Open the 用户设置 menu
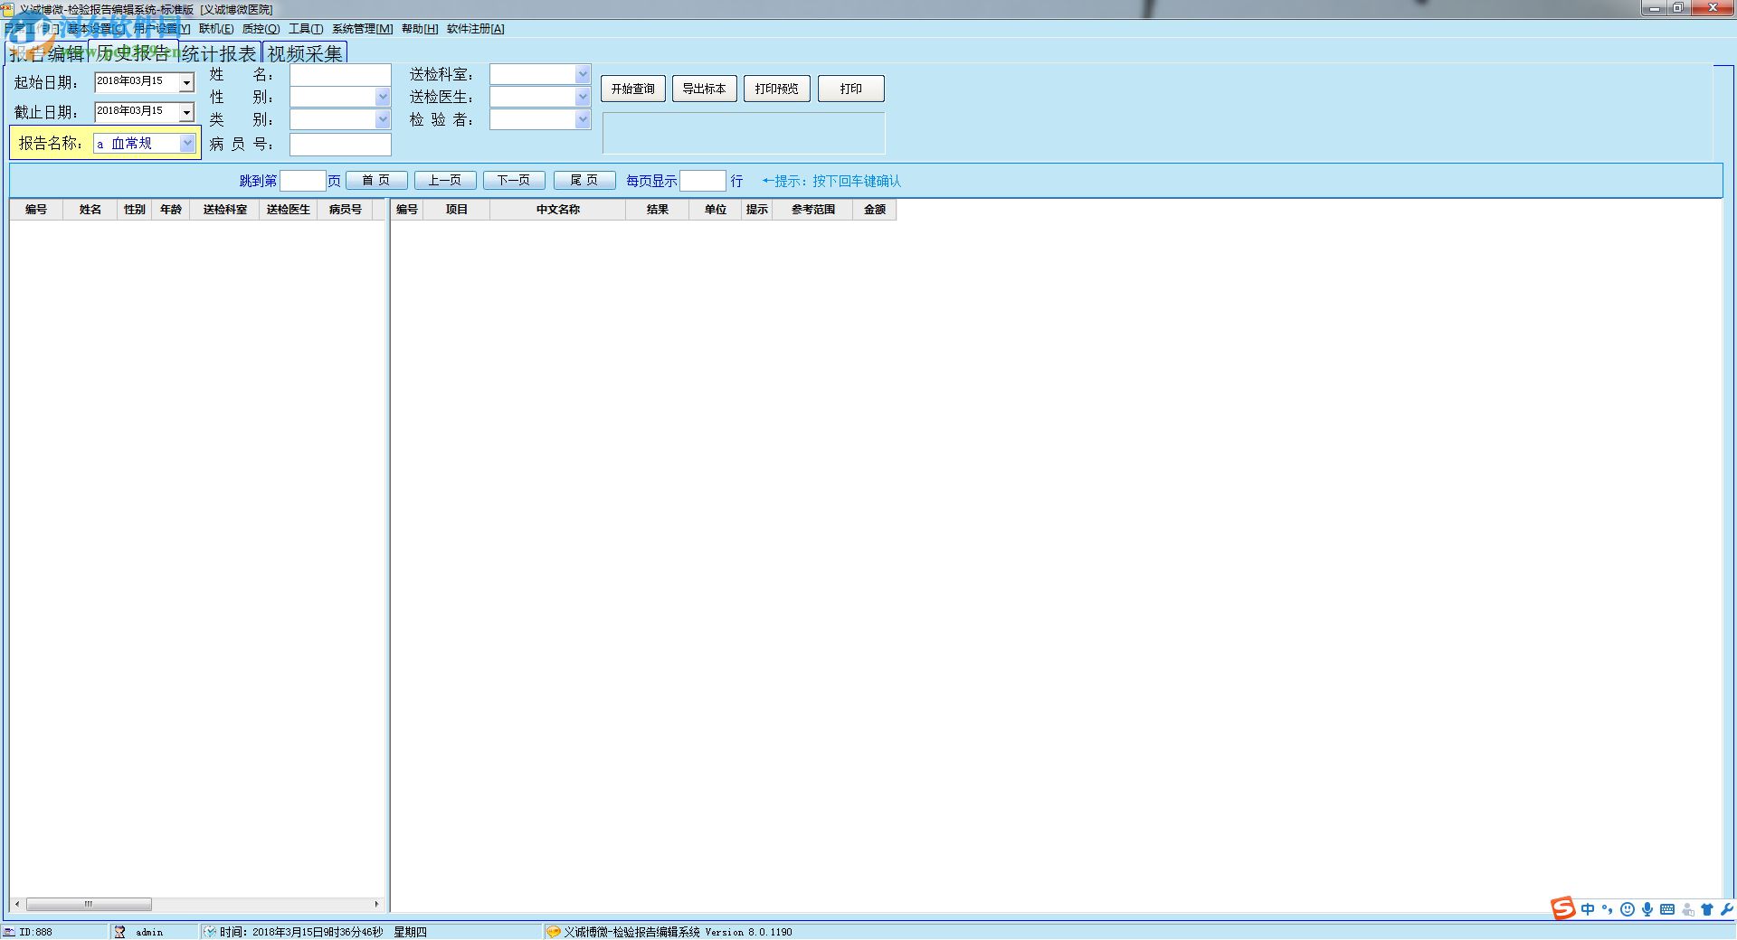This screenshot has height=940, width=1737. [162, 29]
